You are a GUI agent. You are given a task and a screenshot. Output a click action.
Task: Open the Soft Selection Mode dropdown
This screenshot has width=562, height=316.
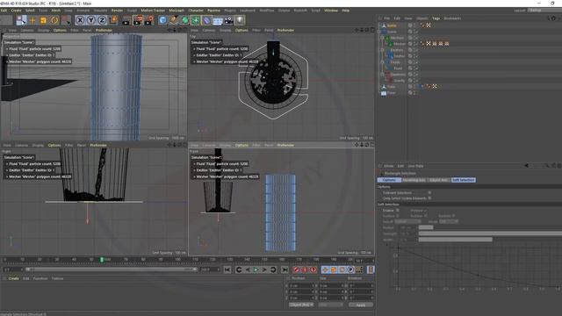449,221
